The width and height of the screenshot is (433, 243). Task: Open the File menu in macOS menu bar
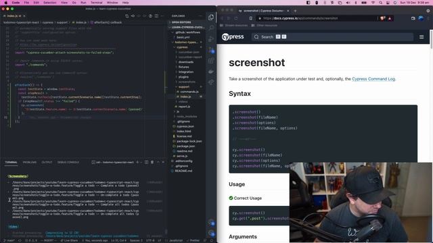(26, 3)
